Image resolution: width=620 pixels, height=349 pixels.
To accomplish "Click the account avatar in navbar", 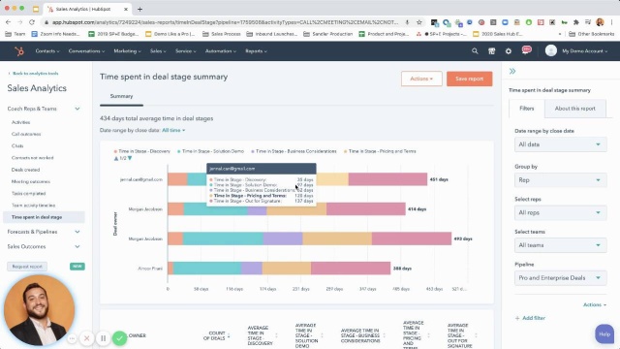I will point(551,50).
